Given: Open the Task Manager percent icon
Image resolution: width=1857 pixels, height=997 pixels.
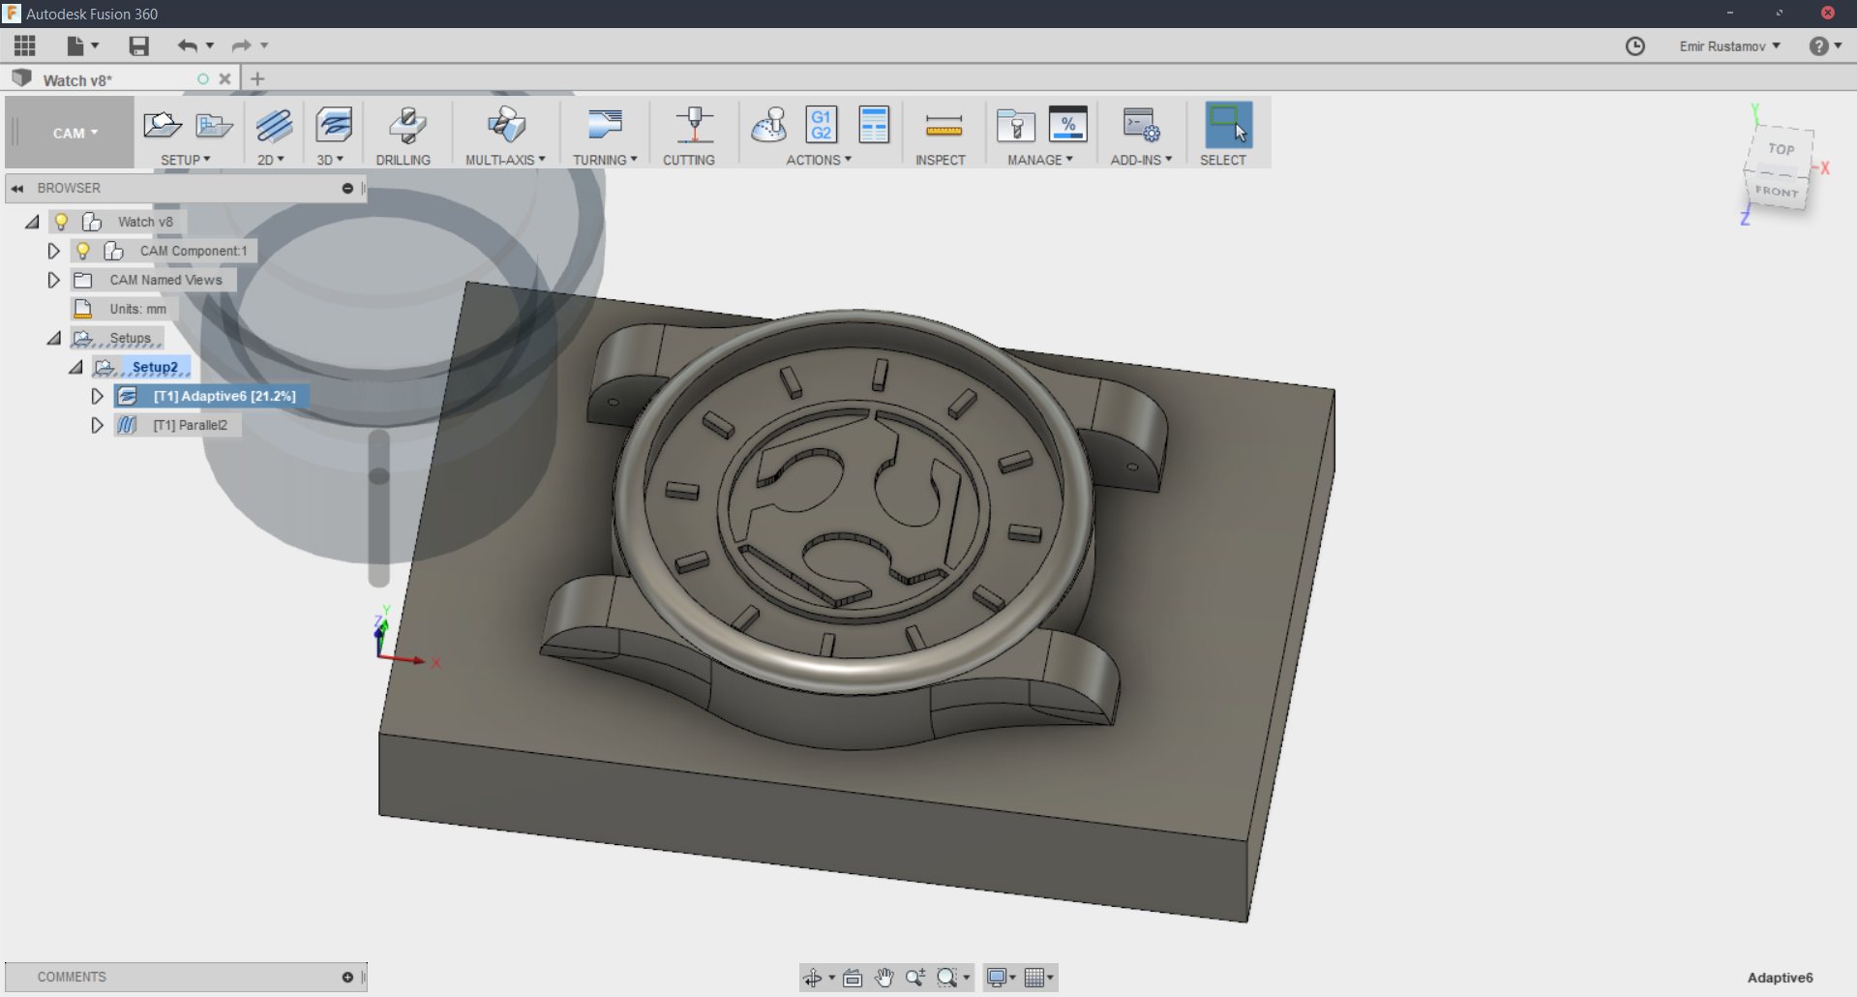Looking at the screenshot, I should (1068, 125).
